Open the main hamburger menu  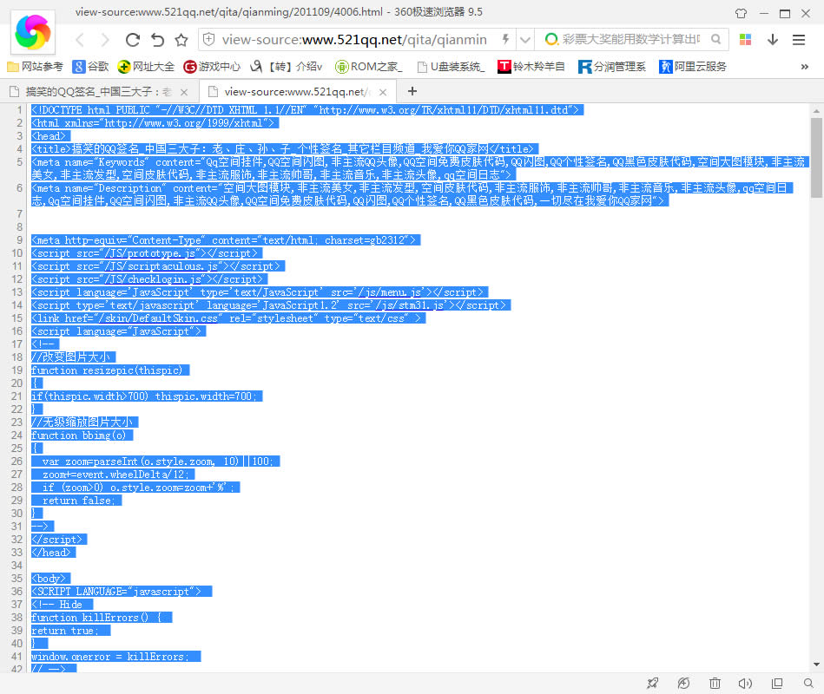[799, 40]
